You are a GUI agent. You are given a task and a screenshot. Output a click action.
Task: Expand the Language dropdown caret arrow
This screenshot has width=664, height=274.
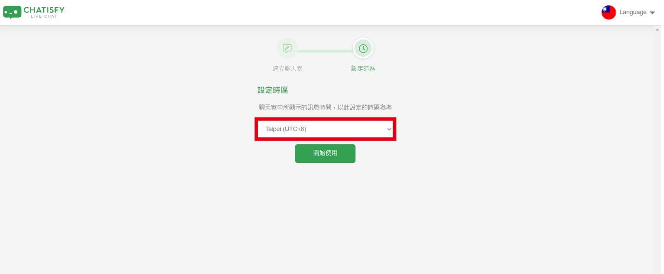point(652,13)
